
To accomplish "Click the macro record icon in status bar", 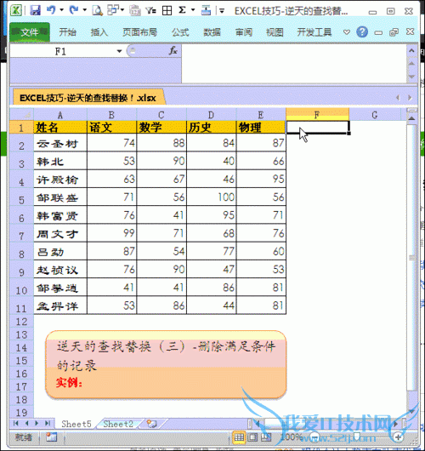I will pos(52,437).
